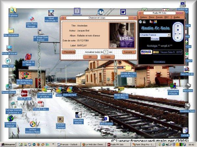The width and height of the screenshot is (197, 147).
Task: Open the Options menu in Radio FR Solo
Action: (143, 17)
